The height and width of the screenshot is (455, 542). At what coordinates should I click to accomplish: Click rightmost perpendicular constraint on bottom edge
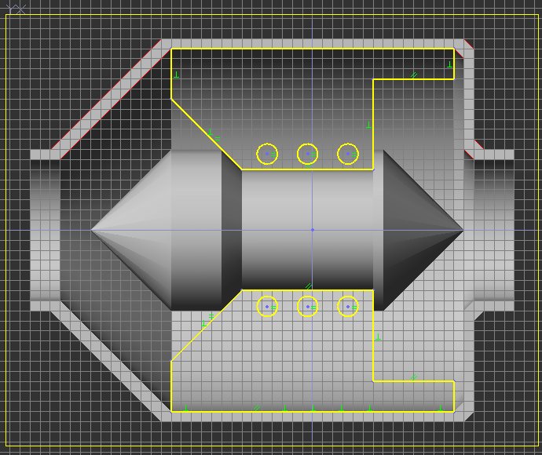441,408
